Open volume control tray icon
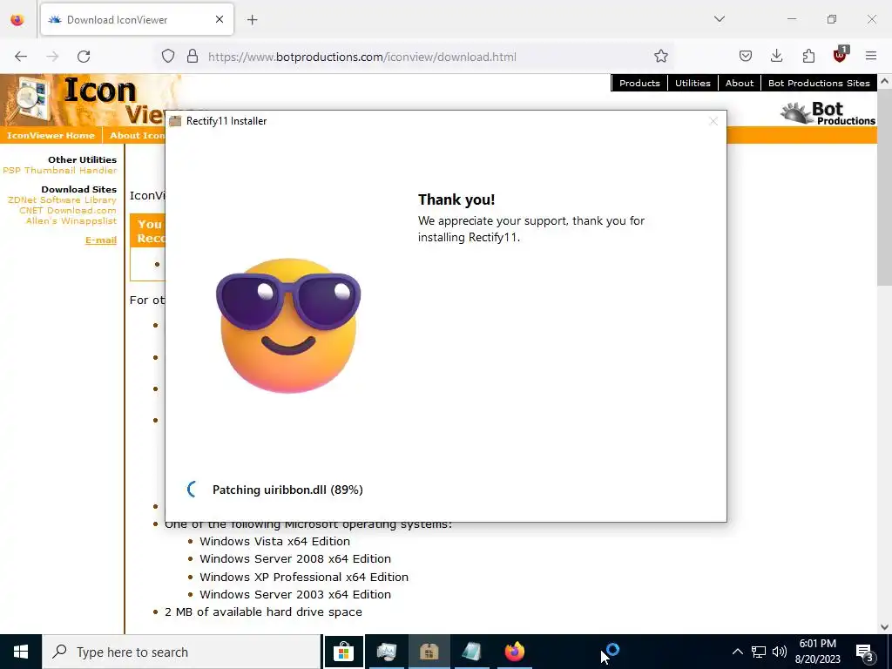The width and height of the screenshot is (892, 669). (780, 652)
